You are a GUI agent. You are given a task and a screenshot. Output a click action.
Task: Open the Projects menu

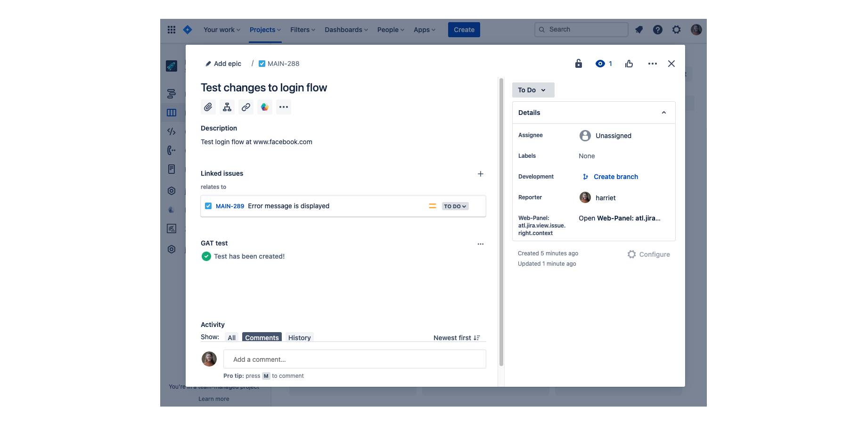click(x=265, y=30)
